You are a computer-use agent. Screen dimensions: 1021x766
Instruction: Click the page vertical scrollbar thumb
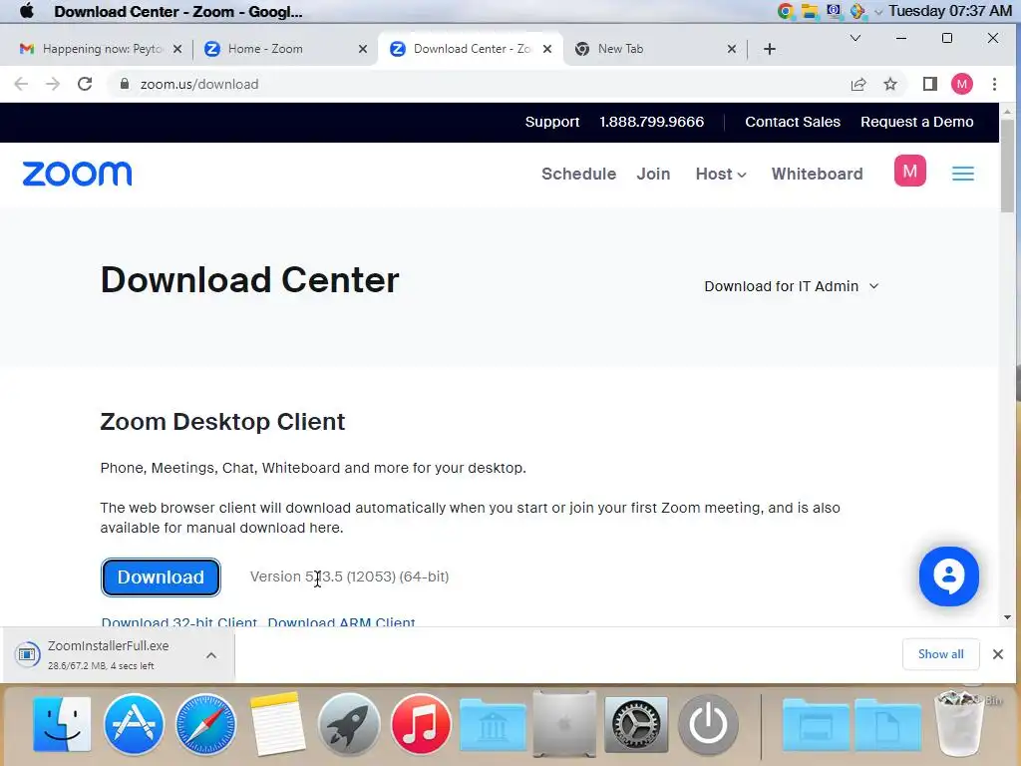(1008, 167)
